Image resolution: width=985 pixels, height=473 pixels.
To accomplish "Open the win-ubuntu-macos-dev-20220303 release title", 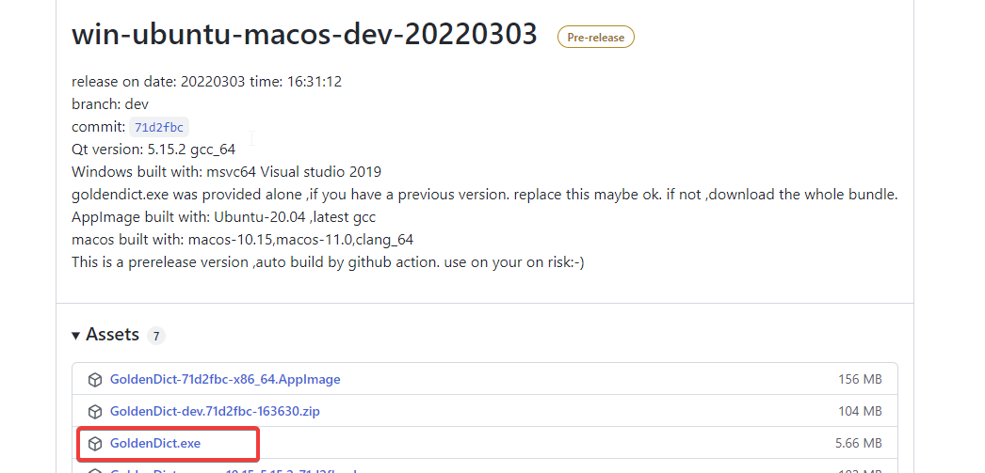I will [304, 34].
